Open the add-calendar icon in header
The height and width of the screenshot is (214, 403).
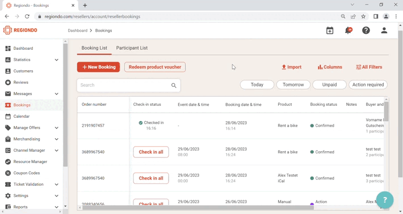tap(330, 31)
